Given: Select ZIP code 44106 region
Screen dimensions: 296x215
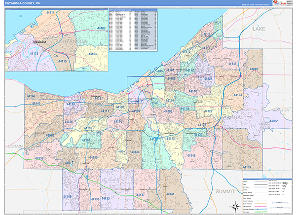Looking at the screenshot, I should coord(171,78).
